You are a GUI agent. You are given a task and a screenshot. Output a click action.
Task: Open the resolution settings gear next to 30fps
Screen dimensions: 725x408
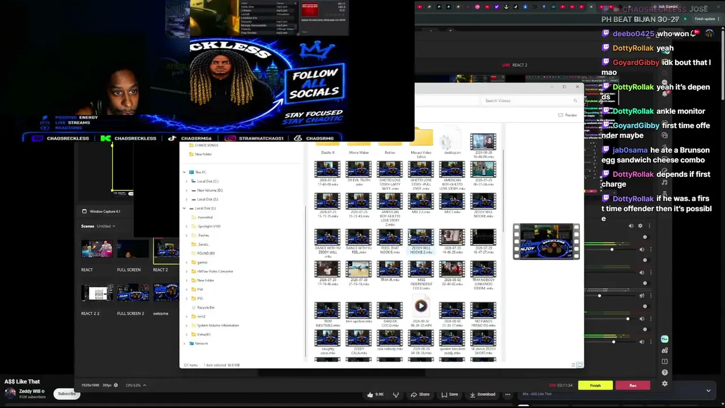116,385
